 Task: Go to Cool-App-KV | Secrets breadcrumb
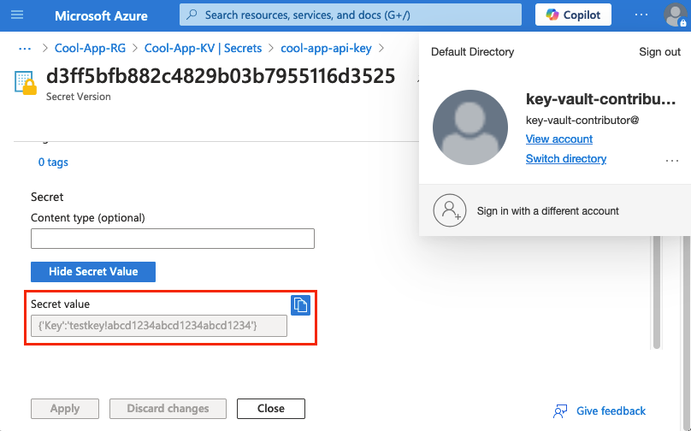(x=202, y=49)
